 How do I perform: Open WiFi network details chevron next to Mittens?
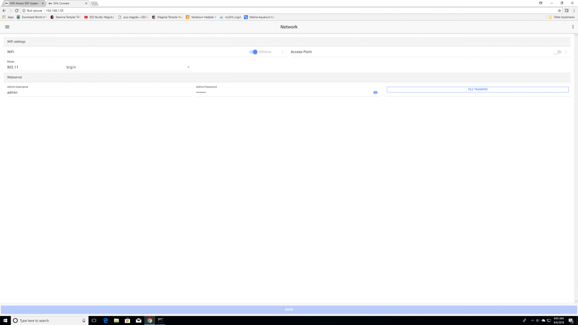[x=282, y=52]
